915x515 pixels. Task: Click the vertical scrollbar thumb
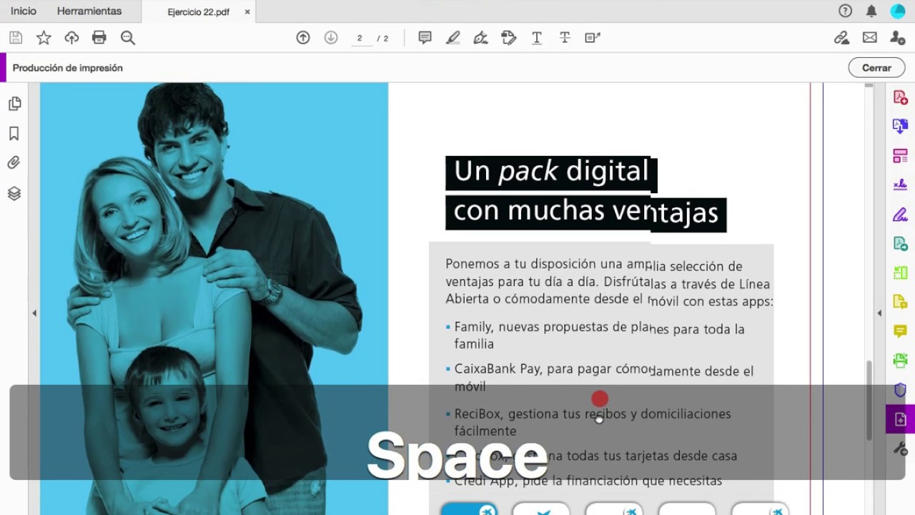[869, 401]
